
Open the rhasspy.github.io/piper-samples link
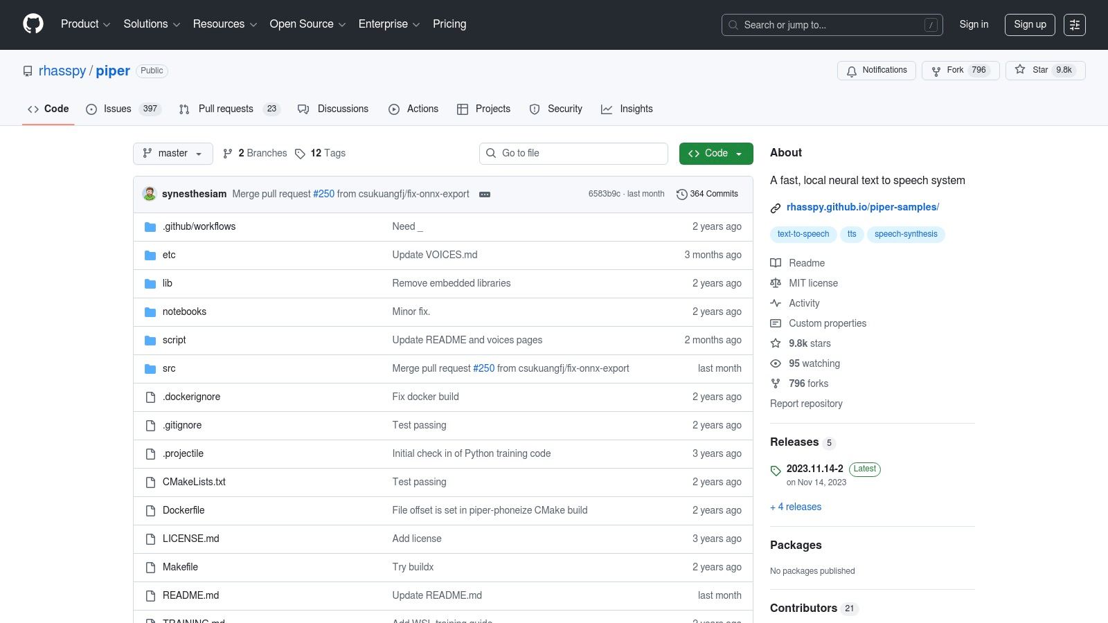tap(862, 207)
